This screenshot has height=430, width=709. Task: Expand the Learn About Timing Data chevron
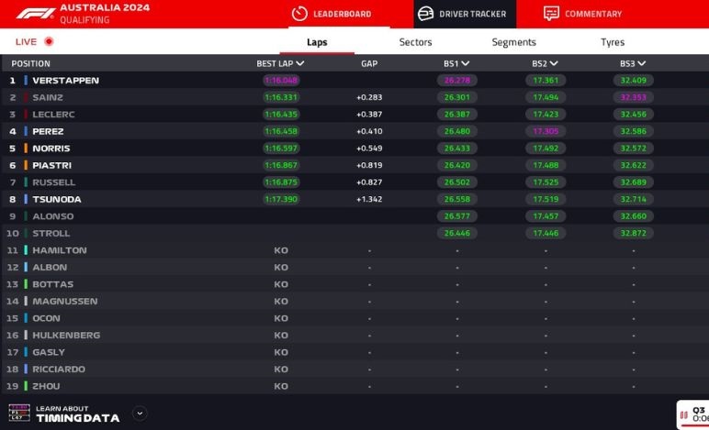[140, 413]
